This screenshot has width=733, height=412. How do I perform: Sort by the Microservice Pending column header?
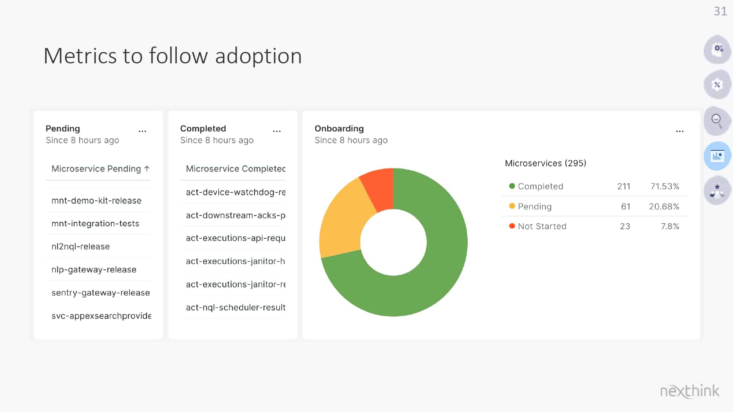(x=96, y=169)
